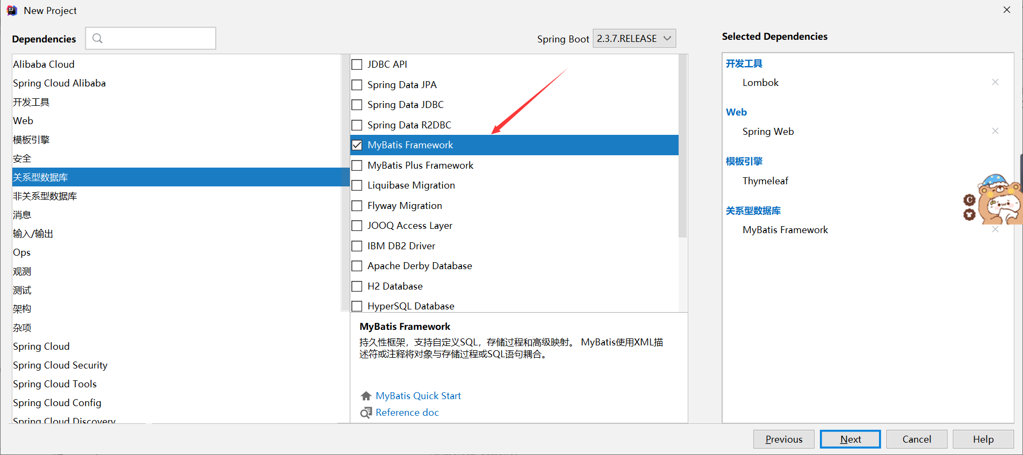Select the Ops category

click(177, 252)
